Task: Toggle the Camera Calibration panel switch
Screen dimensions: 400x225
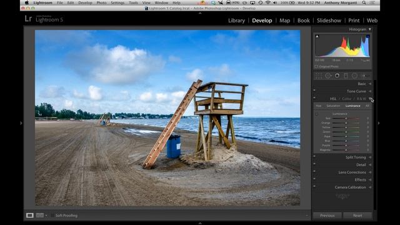Action: [x=314, y=186]
